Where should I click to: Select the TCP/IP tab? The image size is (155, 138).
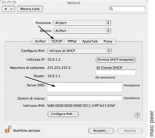(x=57, y=41)
